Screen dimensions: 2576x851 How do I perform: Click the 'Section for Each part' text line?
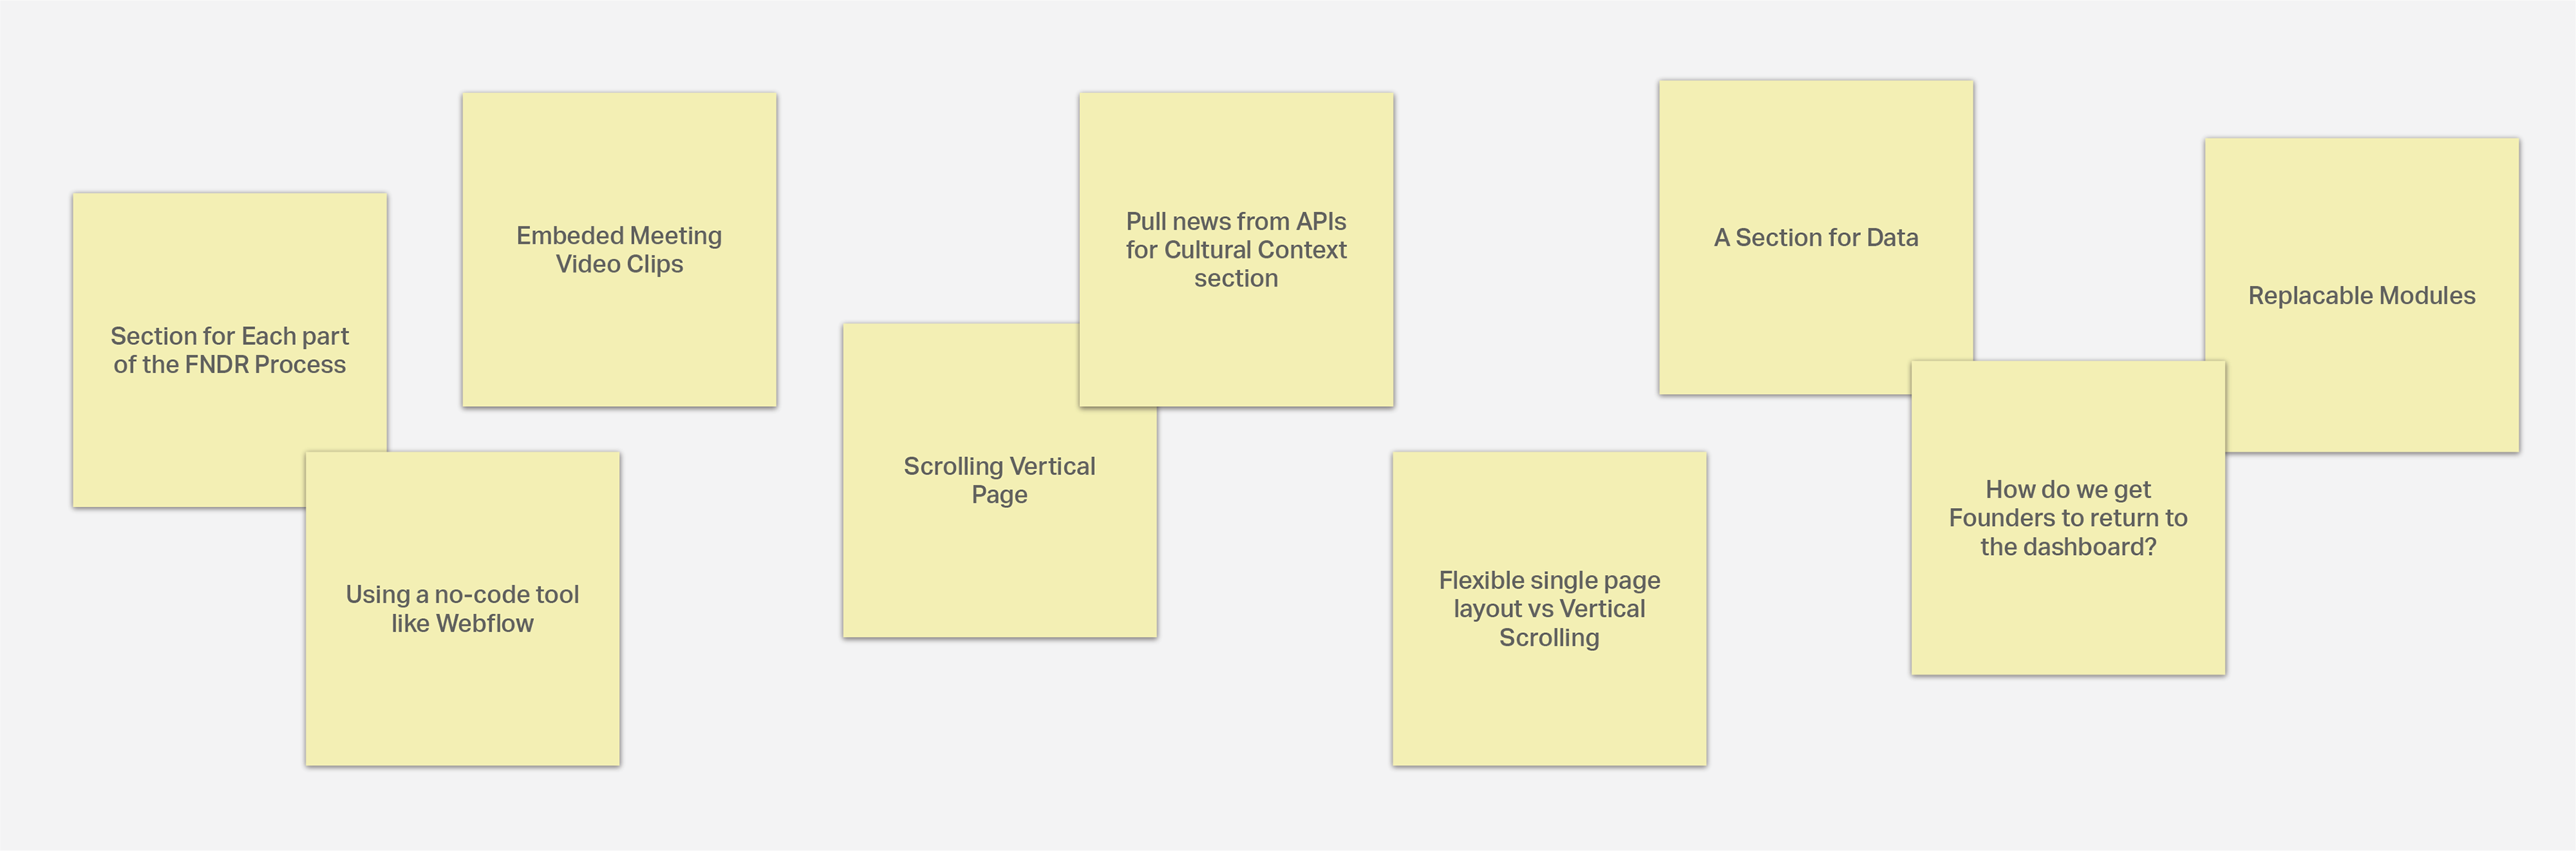click(229, 336)
